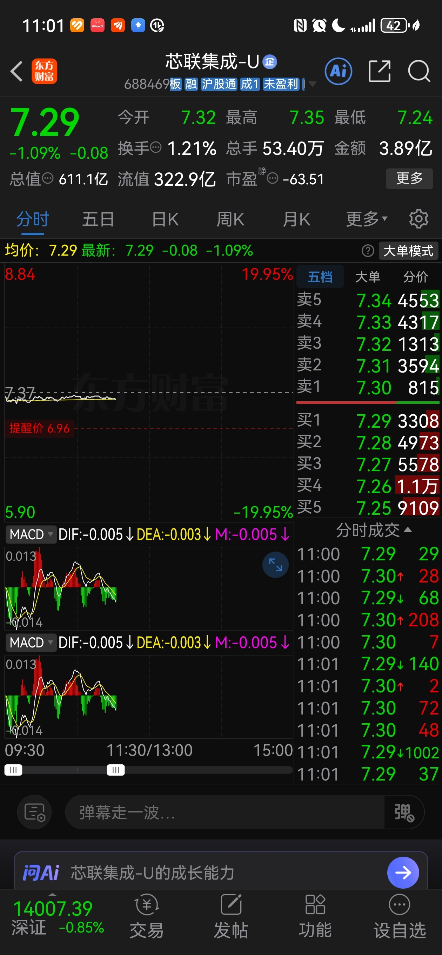Tap the alarm icon in status bar
The image size is (442, 955).
(x=319, y=26)
